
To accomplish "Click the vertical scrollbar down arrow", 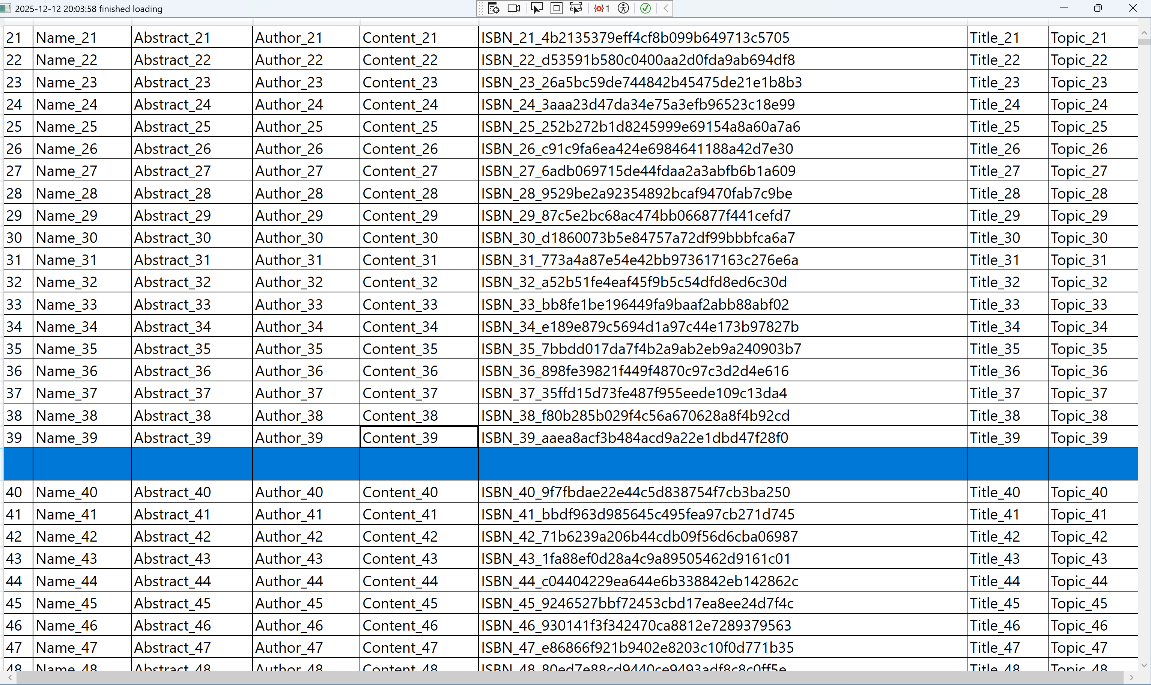I will pyautogui.click(x=1143, y=665).
